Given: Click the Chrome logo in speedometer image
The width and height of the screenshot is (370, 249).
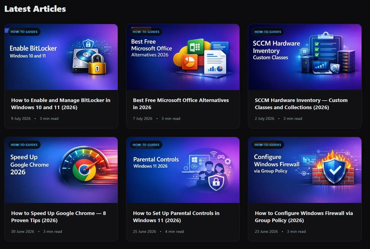Looking at the screenshot, I should point(84,170).
